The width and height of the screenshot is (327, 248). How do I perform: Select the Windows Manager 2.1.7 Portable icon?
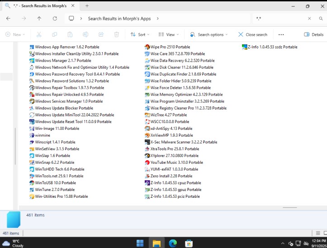pyautogui.click(x=32, y=61)
